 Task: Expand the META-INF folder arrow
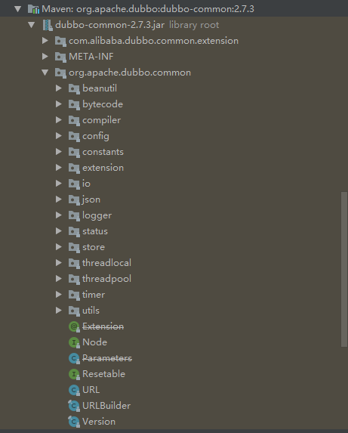click(45, 57)
